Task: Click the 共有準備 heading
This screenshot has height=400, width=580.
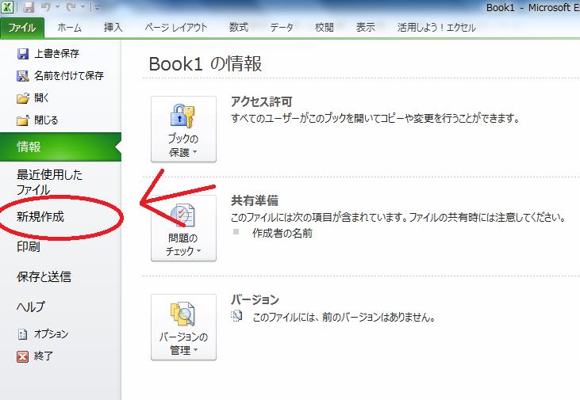Action: (255, 200)
